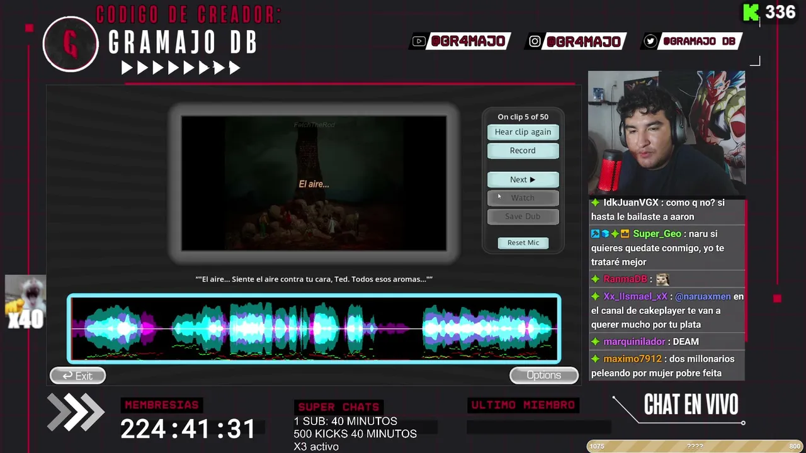Click the @GRAMAJO DB Twitter handle text

(699, 42)
